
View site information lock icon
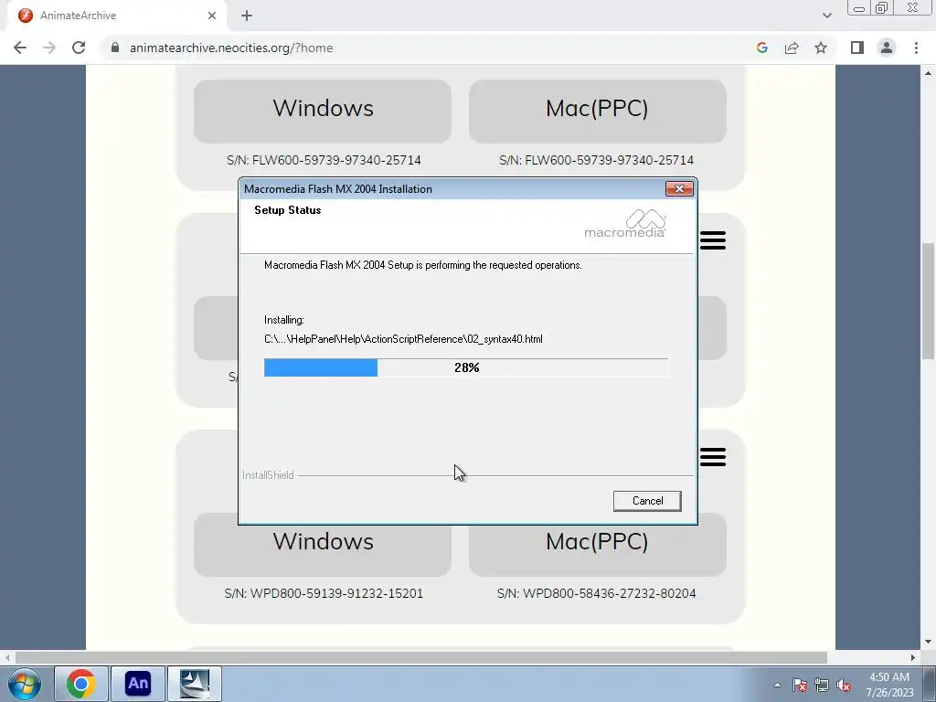pyautogui.click(x=115, y=48)
